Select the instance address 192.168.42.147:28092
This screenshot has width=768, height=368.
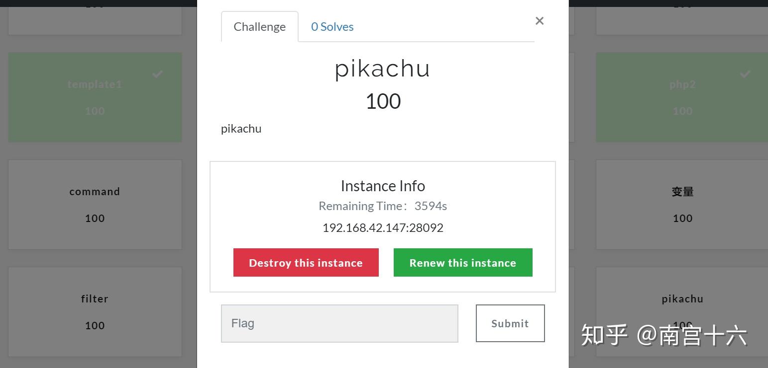[x=383, y=227]
